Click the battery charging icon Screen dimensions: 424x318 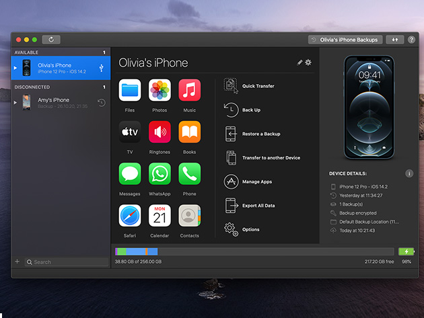406,251
